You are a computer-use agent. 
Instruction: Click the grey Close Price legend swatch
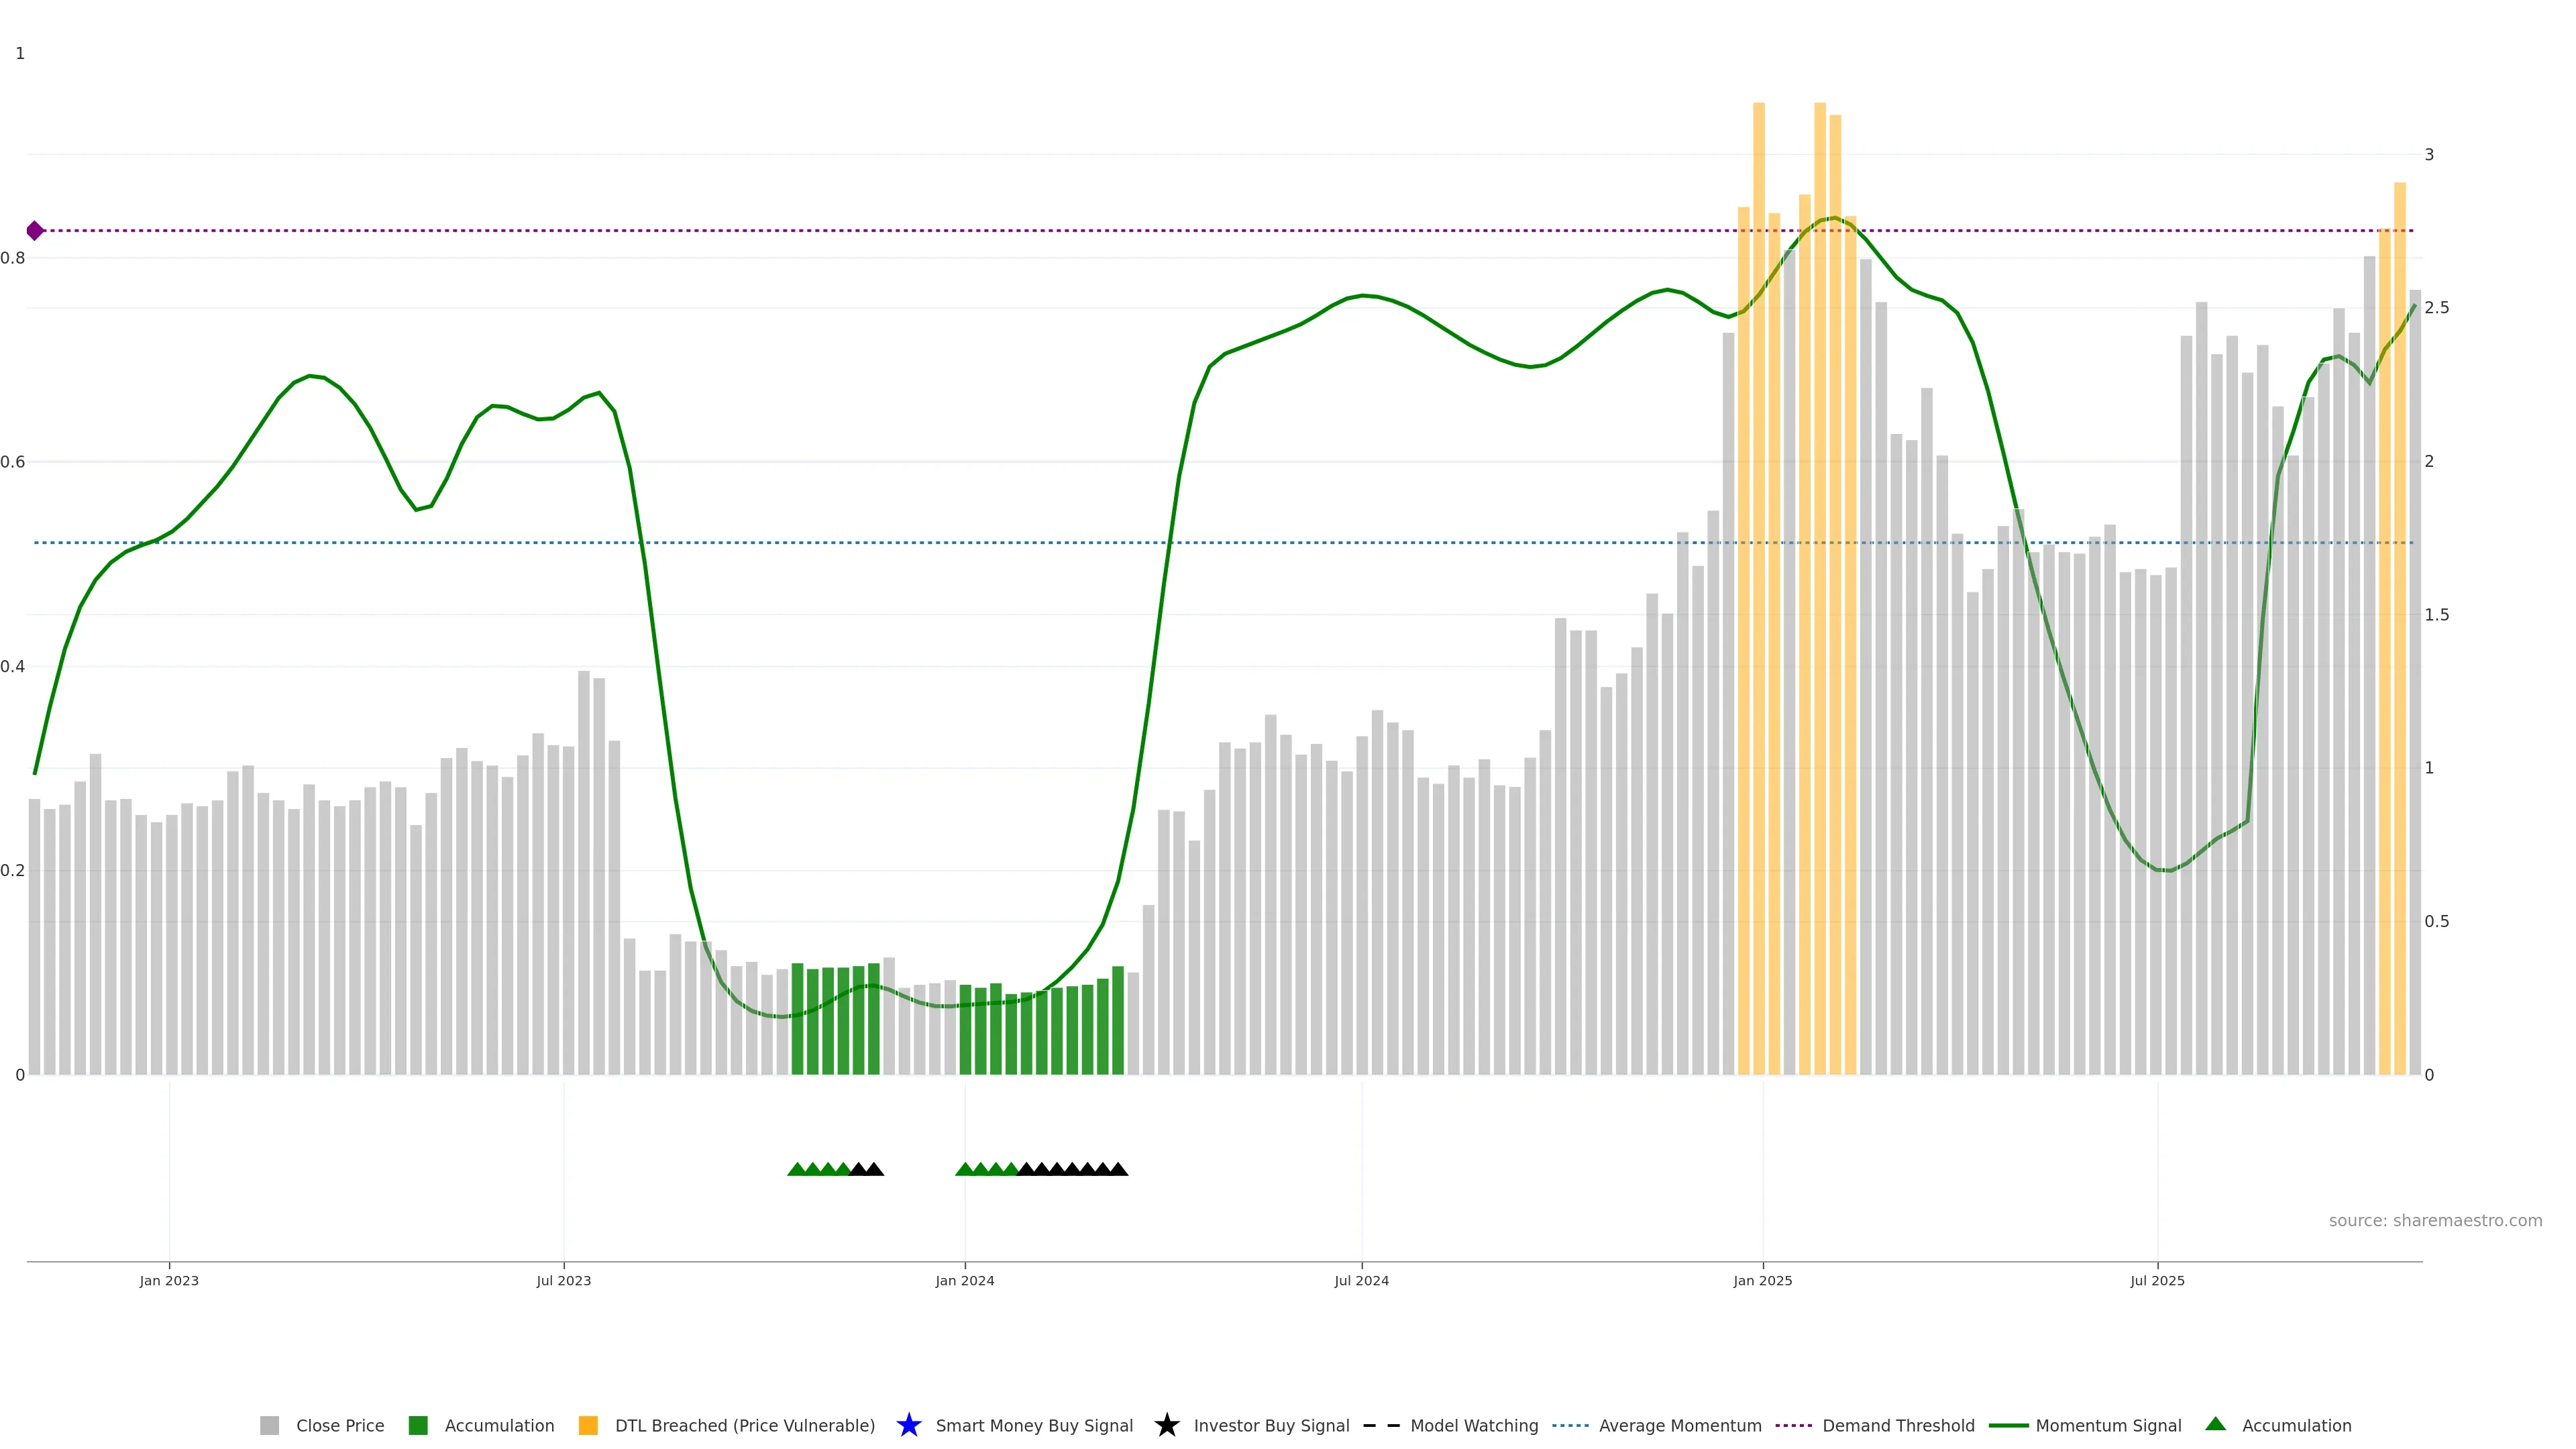click(269, 1425)
